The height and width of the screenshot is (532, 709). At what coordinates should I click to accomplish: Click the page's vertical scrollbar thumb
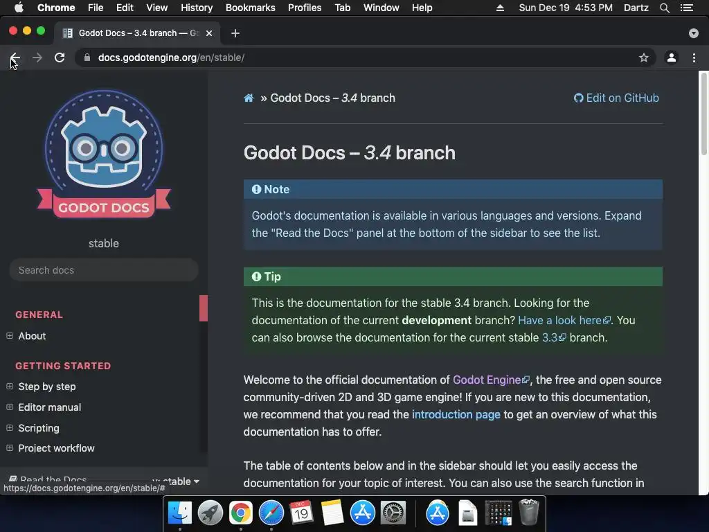703,114
